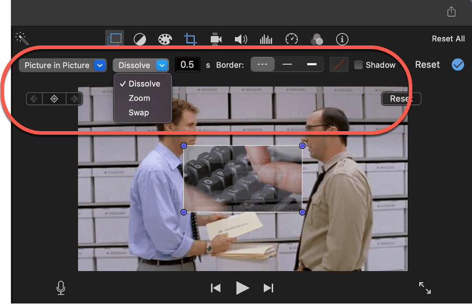Jump to the previous keyframe arrow
The image size is (472, 304).
point(35,99)
